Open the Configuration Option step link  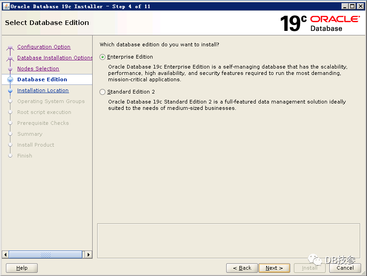click(44, 47)
